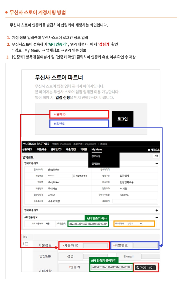The image size is (182, 286).
Task: Select the 판매수수료율 value 30.00%
Action: pos(124,195)
